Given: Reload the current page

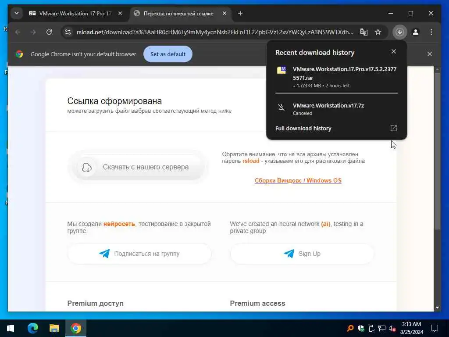Looking at the screenshot, I should click(49, 32).
